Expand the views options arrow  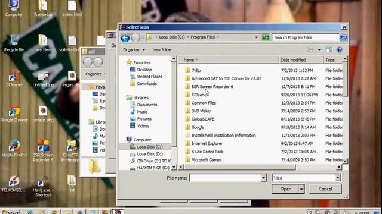(x=319, y=49)
